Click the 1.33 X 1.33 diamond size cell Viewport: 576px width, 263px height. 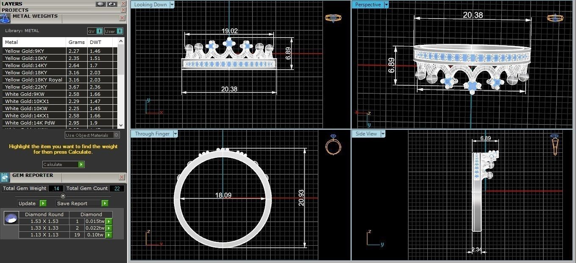click(44, 228)
